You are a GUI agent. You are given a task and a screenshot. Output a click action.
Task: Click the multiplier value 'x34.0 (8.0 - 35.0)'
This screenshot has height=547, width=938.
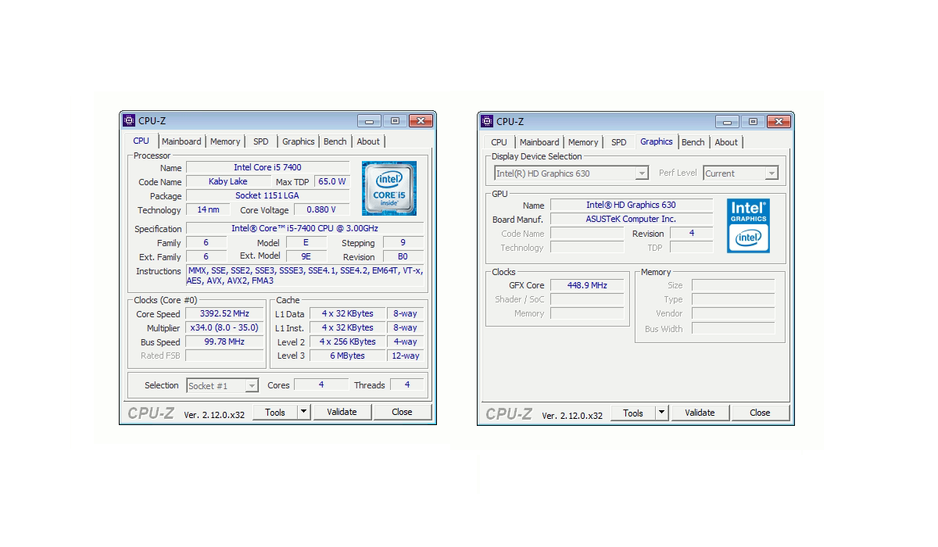click(x=225, y=327)
